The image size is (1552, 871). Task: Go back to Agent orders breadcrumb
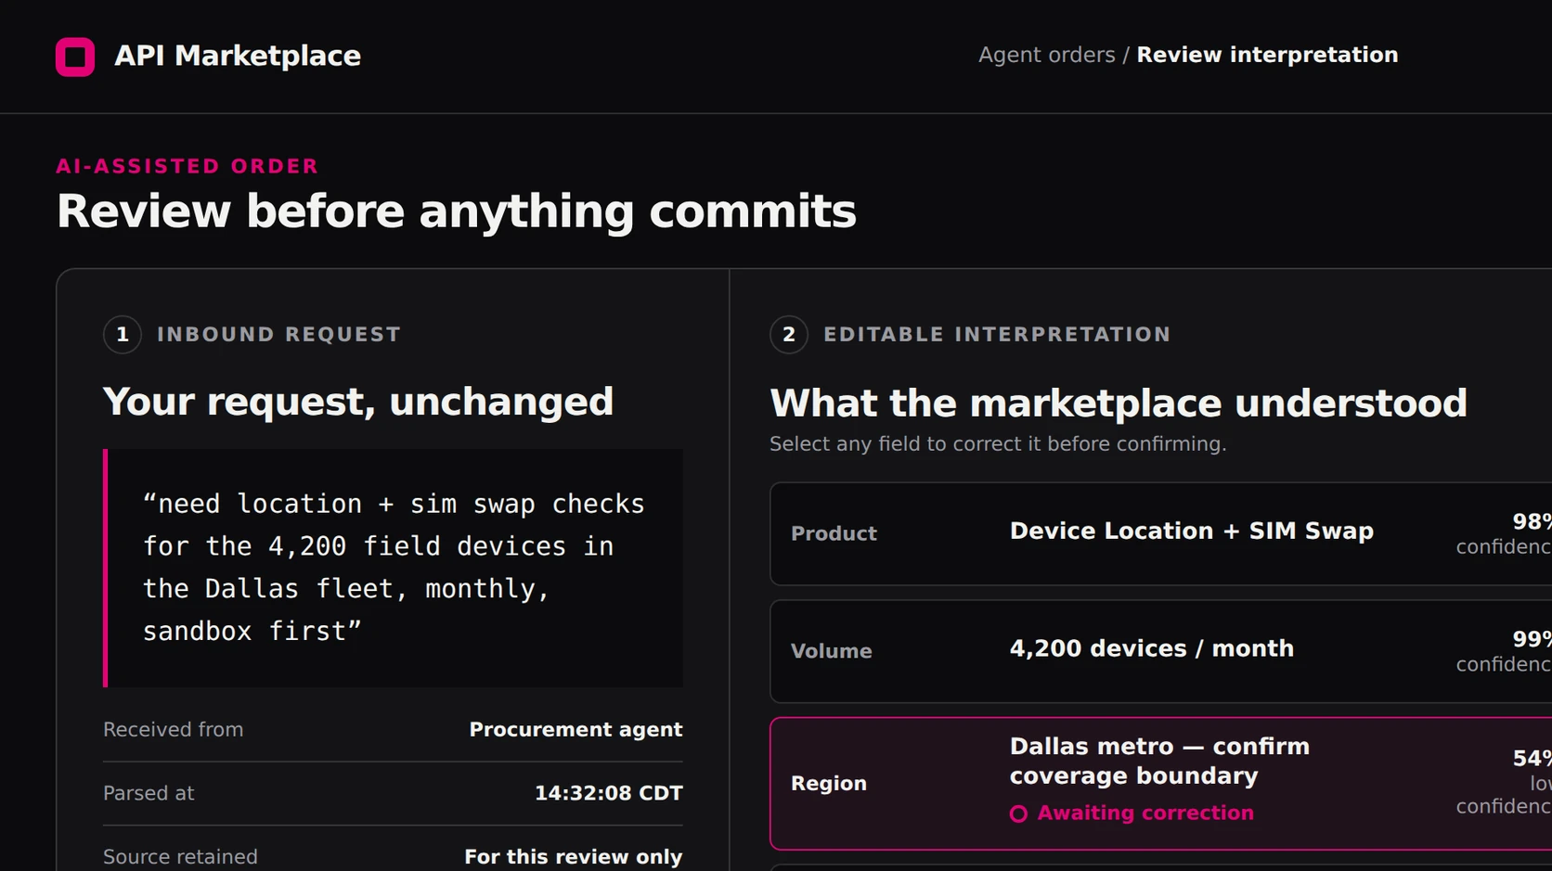pyautogui.click(x=1046, y=55)
